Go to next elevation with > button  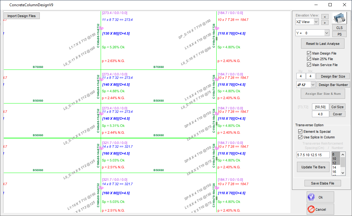[325, 22]
